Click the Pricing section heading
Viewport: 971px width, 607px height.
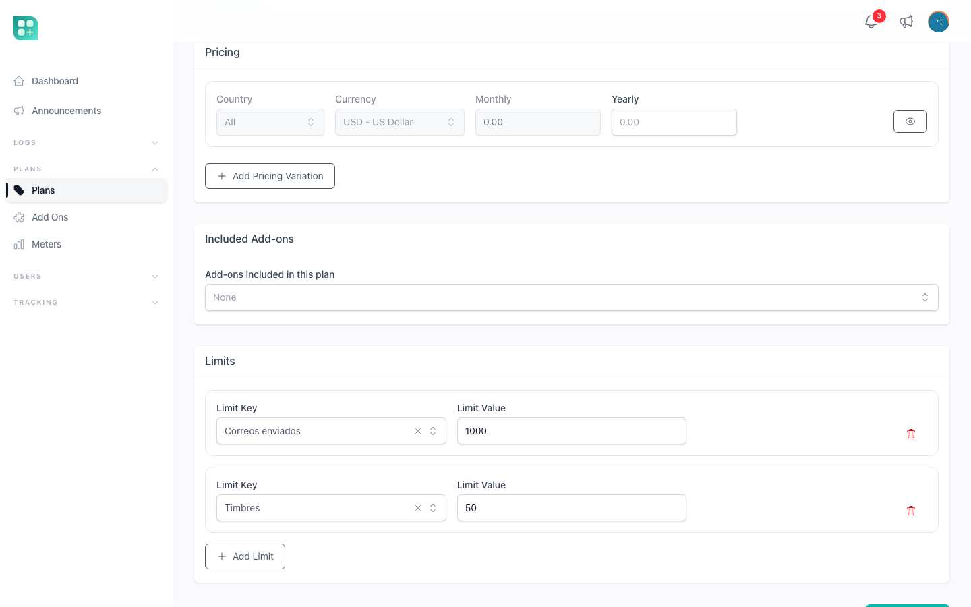223,53
